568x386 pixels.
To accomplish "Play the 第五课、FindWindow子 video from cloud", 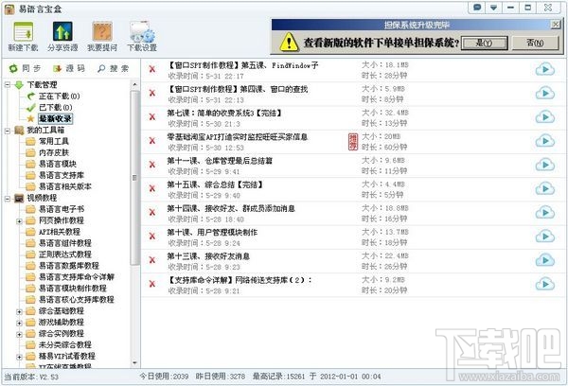I will [x=545, y=69].
